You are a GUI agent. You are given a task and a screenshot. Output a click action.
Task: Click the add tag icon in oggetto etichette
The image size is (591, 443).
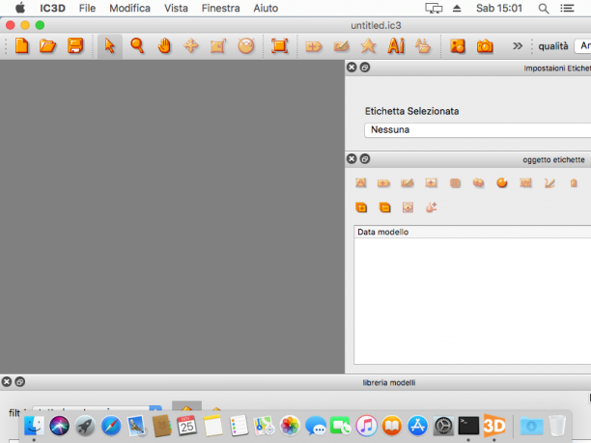tap(383, 183)
